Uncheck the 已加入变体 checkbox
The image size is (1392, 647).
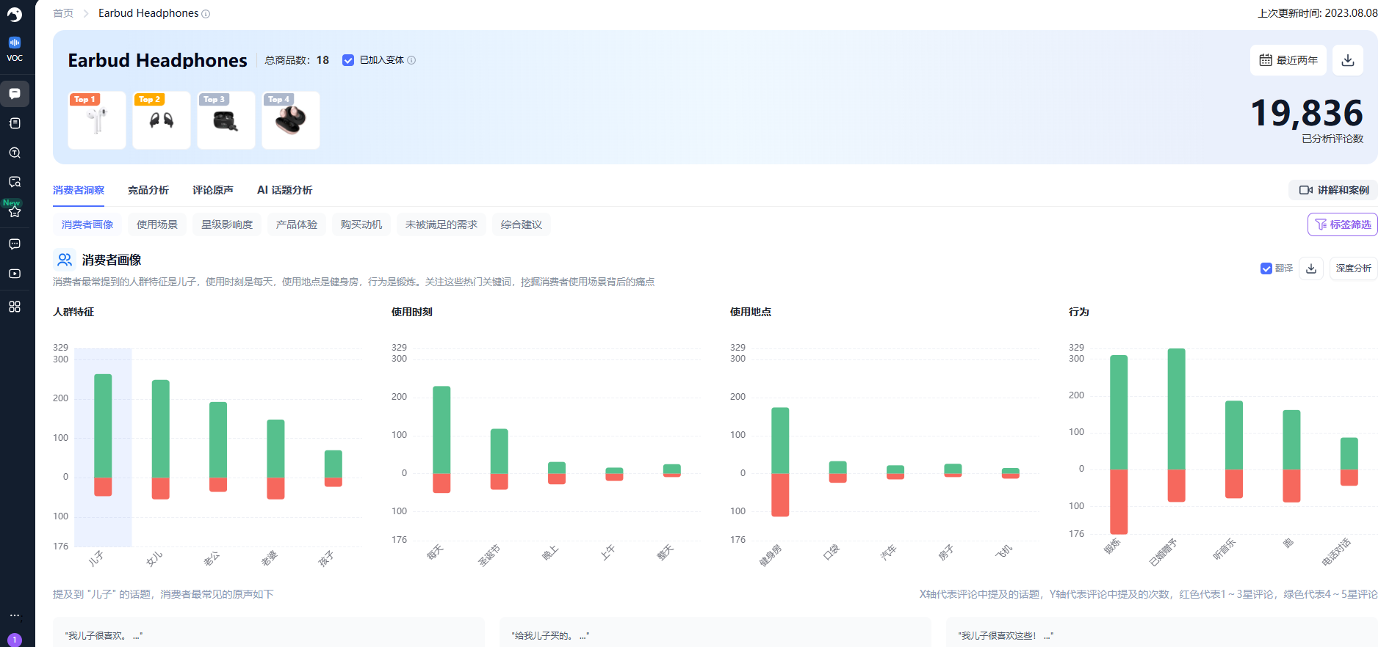tap(348, 60)
